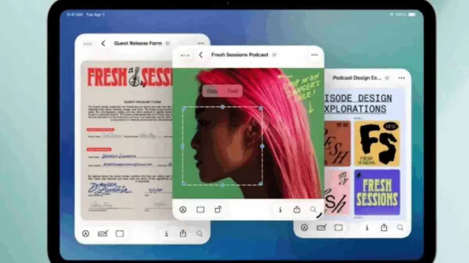The image size is (469, 263).
Task: Tap the Wi-Fi icon in status bar
Action: (x=392, y=14)
